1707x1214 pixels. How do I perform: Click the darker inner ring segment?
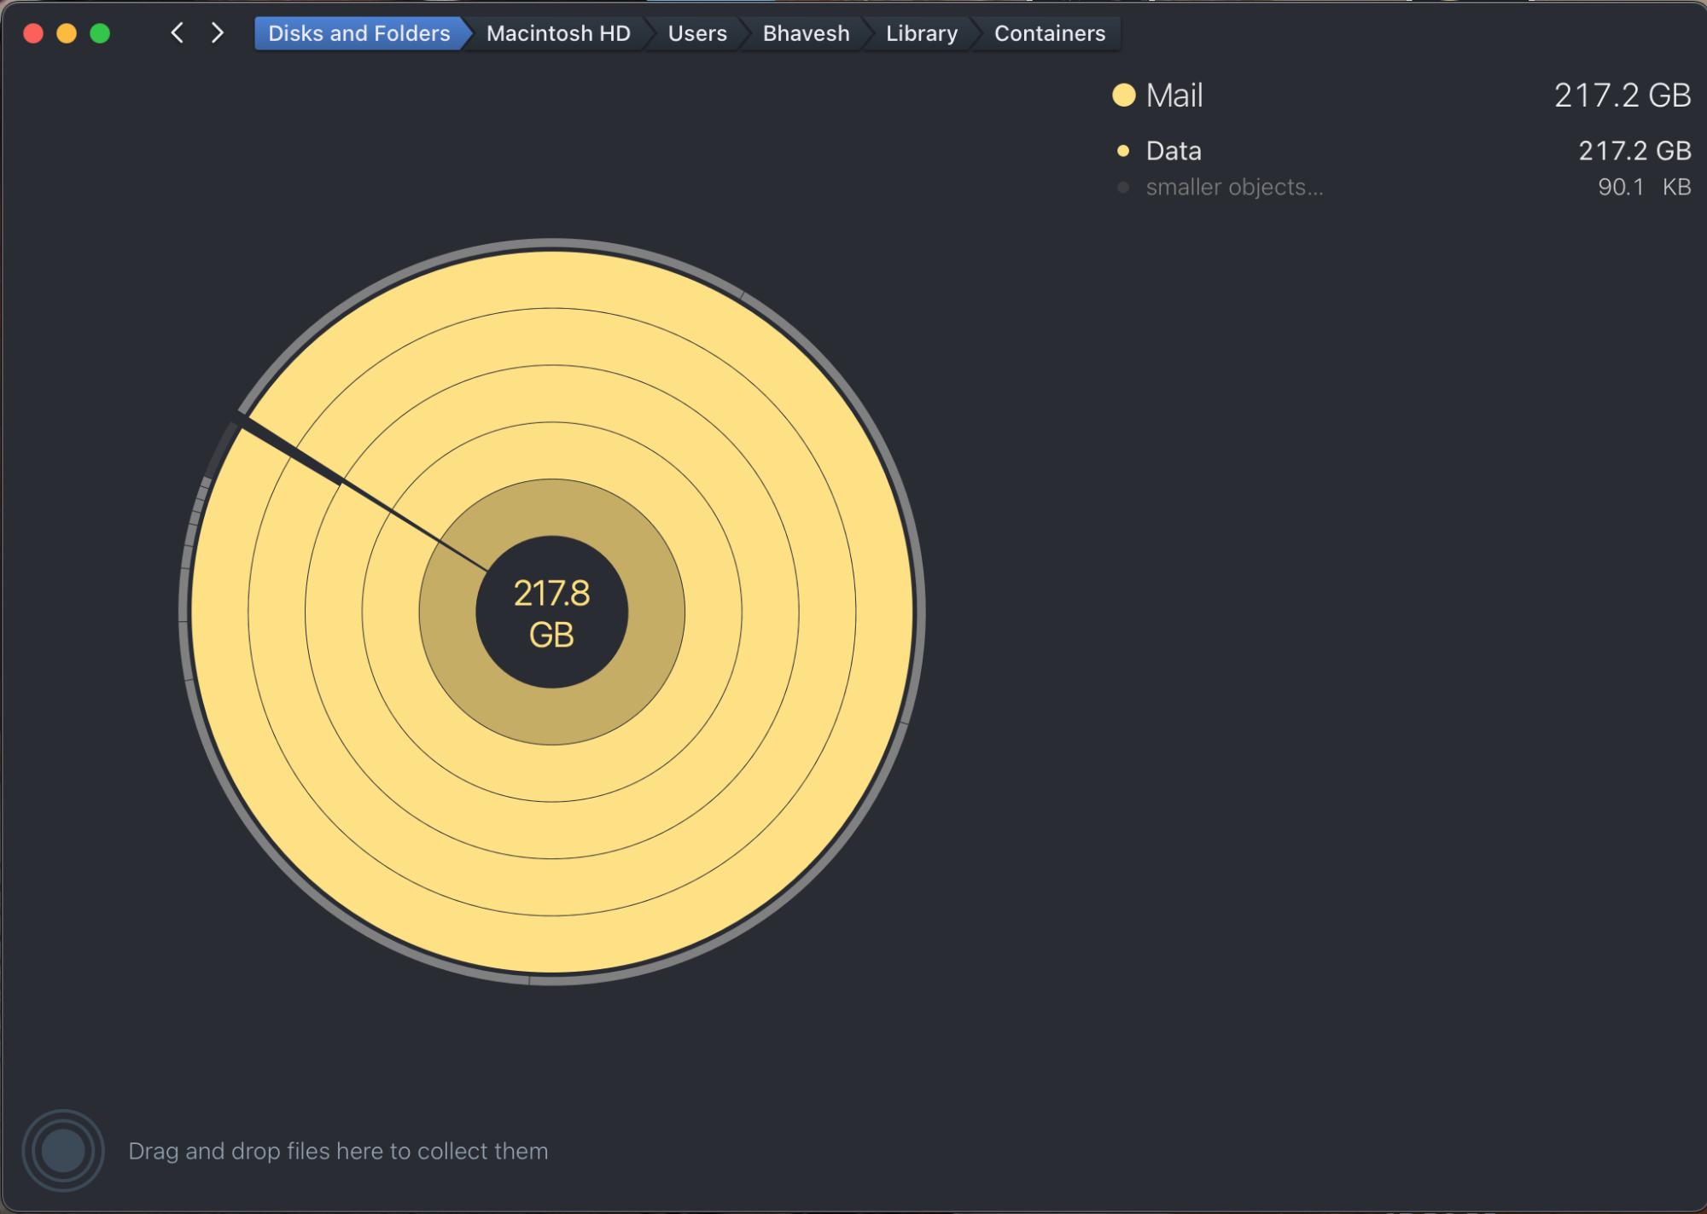(551, 717)
